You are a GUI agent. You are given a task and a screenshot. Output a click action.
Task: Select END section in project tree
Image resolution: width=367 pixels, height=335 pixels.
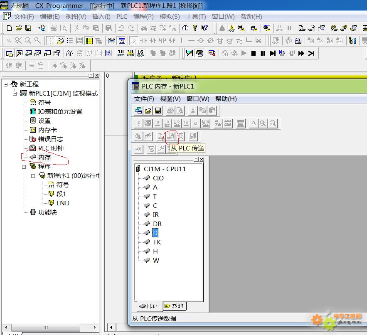[63, 203]
